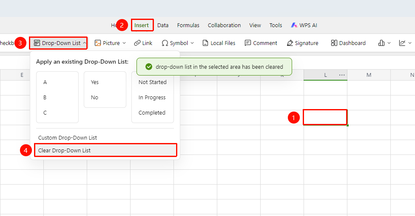The width and height of the screenshot is (415, 216).
Task: Select the View tab
Action: click(255, 25)
